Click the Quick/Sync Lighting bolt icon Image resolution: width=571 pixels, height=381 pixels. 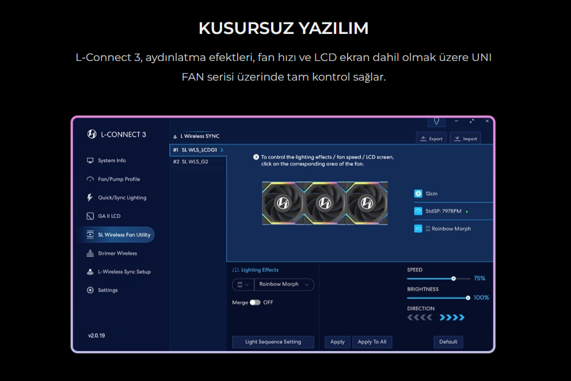(x=90, y=197)
